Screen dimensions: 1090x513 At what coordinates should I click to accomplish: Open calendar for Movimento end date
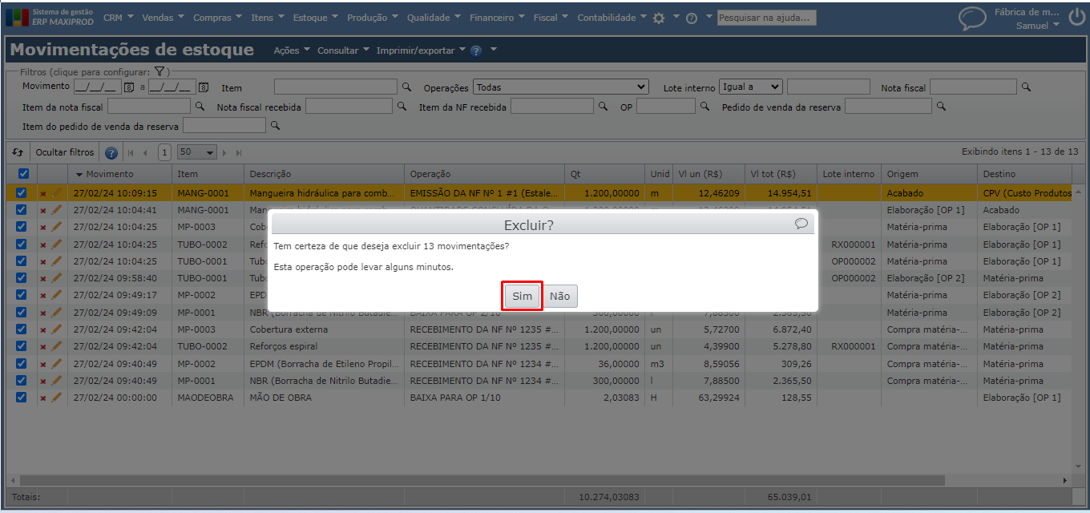(204, 87)
